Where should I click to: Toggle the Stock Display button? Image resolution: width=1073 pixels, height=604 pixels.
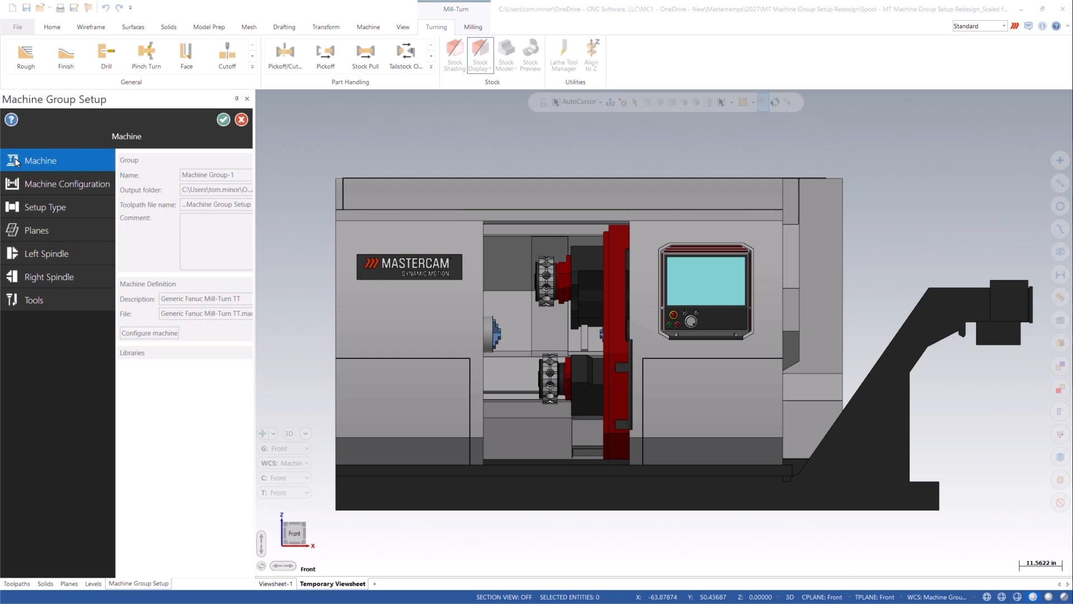click(480, 55)
